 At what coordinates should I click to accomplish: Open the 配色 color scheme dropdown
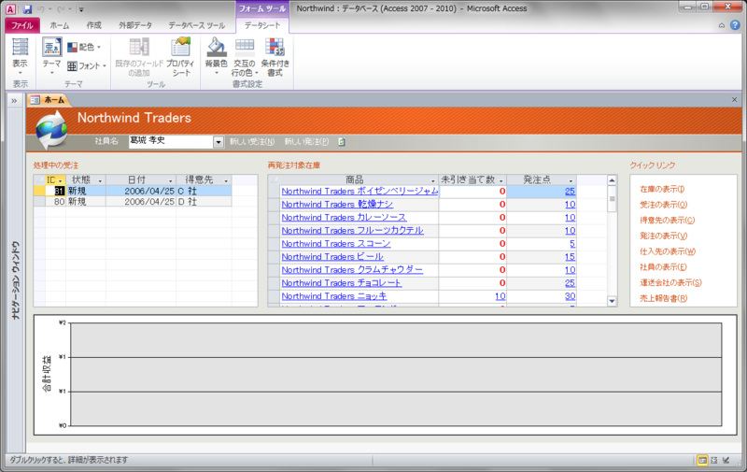(84, 47)
